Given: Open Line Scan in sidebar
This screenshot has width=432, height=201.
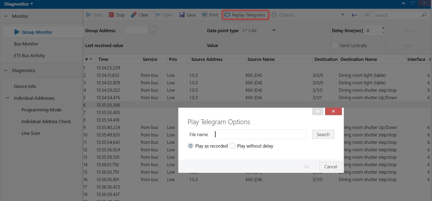Looking at the screenshot, I should pyautogui.click(x=31, y=133).
